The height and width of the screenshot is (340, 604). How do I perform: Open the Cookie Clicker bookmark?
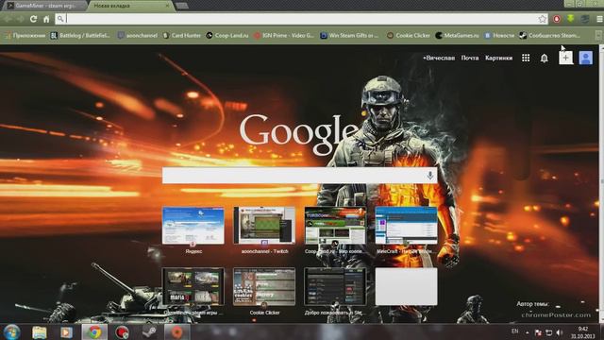click(x=409, y=36)
